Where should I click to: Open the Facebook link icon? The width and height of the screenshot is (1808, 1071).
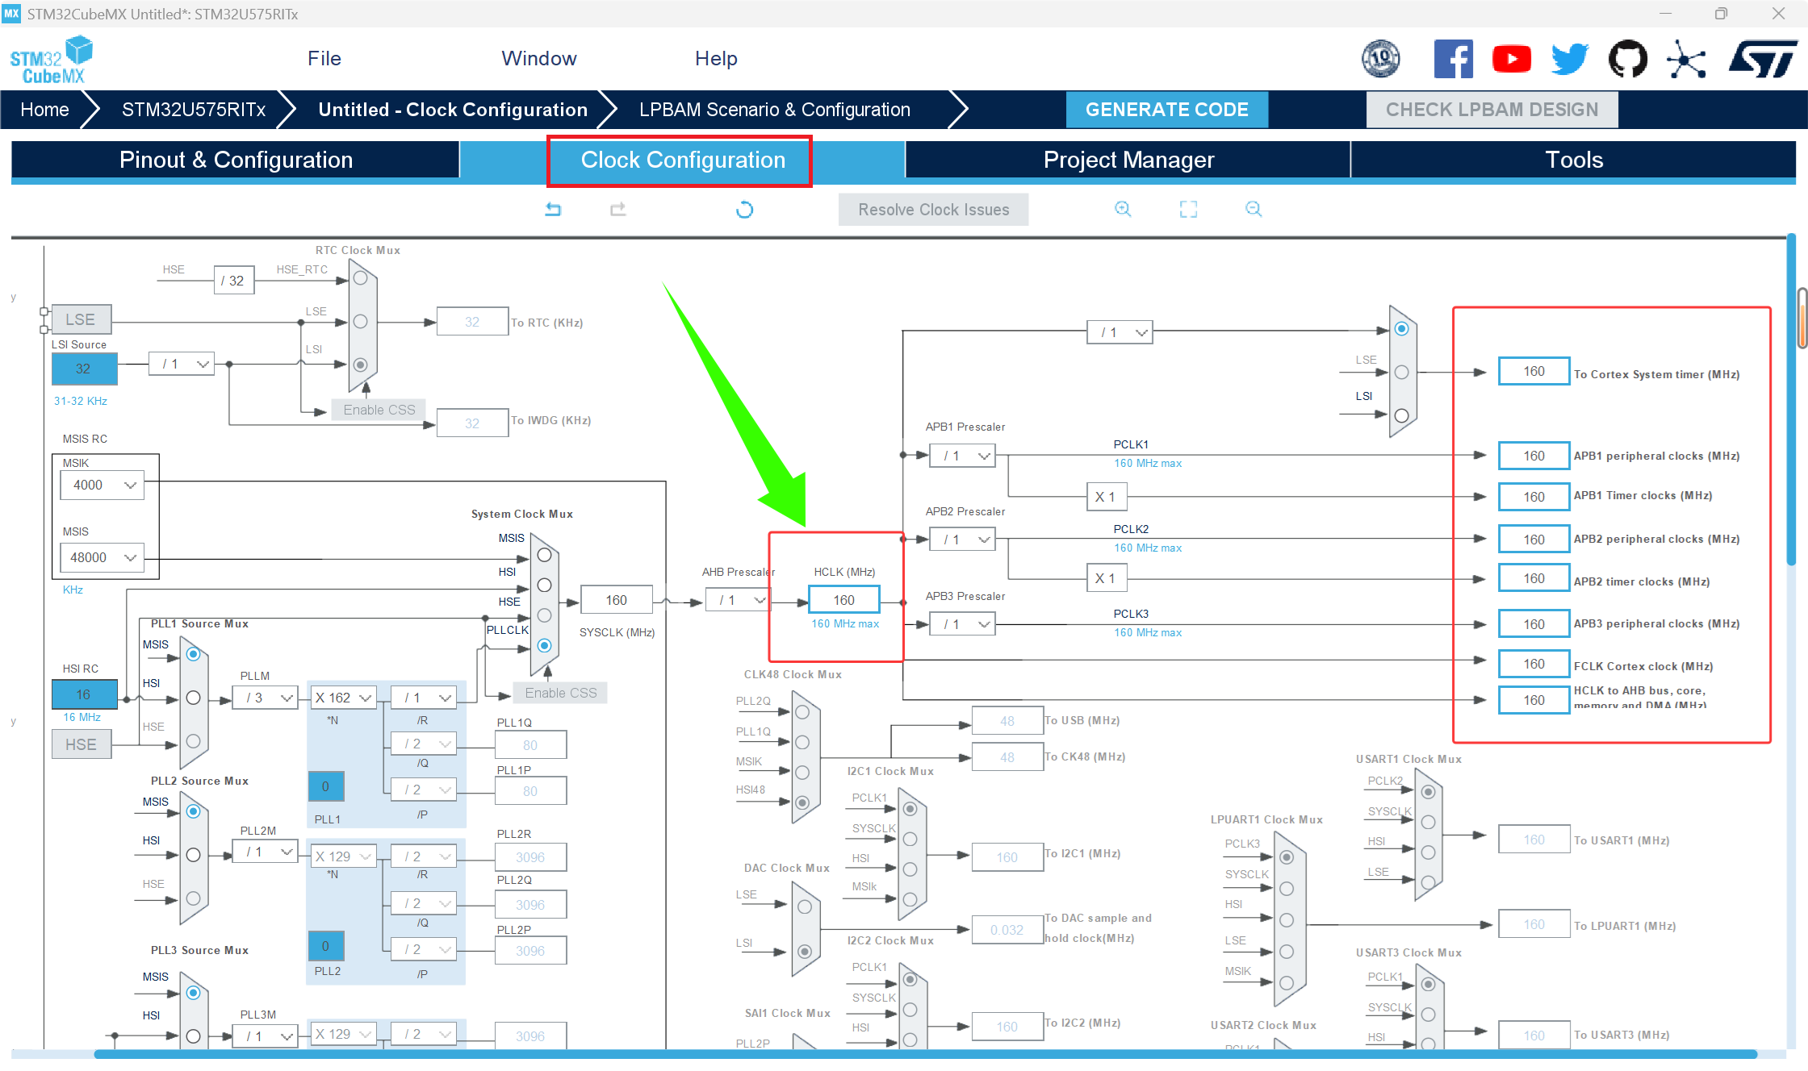pos(1453,59)
